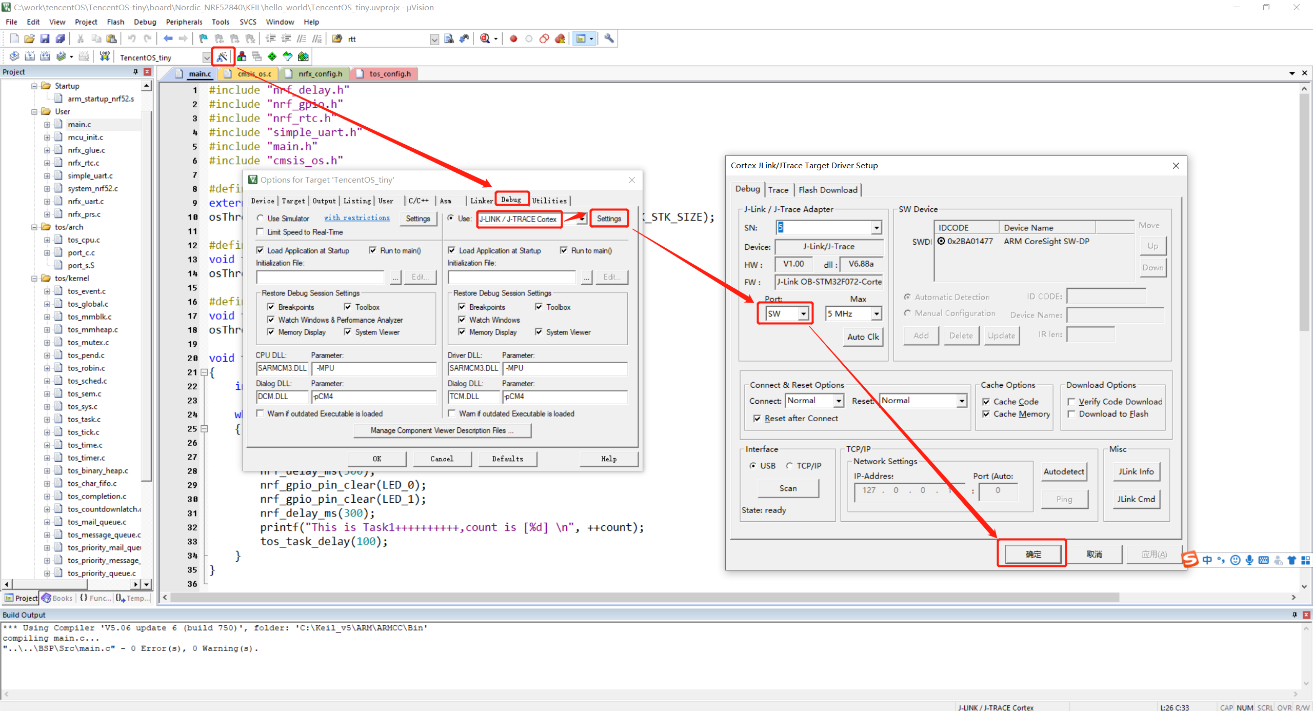The width and height of the screenshot is (1313, 711).
Task: Translate current file icon
Action: coord(14,56)
